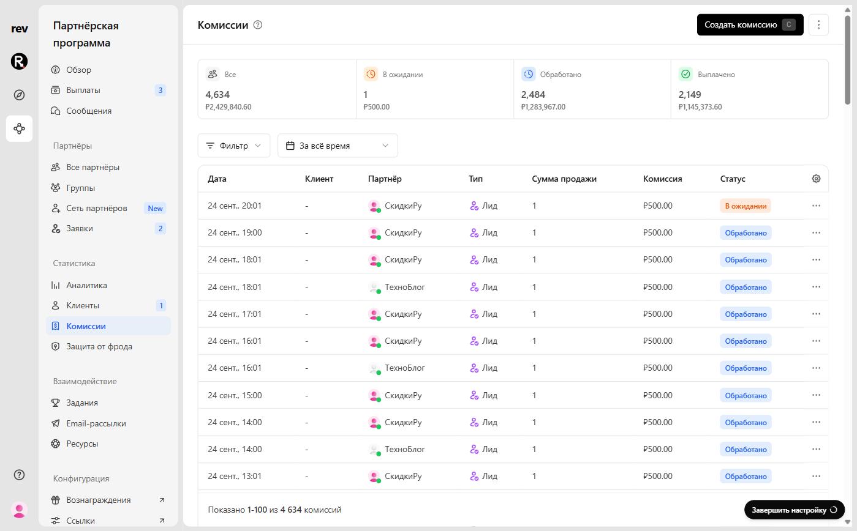Click the info icon next to Комиссии title
Viewport: 857px width, 531px height.
tap(258, 25)
